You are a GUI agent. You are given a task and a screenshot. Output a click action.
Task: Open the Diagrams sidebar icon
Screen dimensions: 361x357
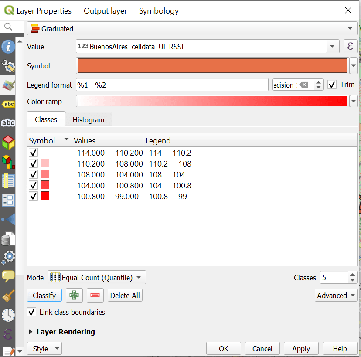[8, 161]
